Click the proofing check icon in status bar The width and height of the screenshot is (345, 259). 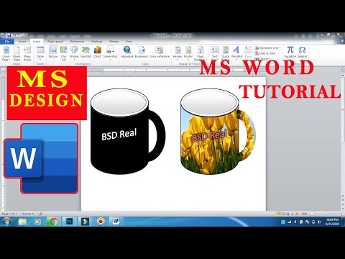[x=40, y=214]
